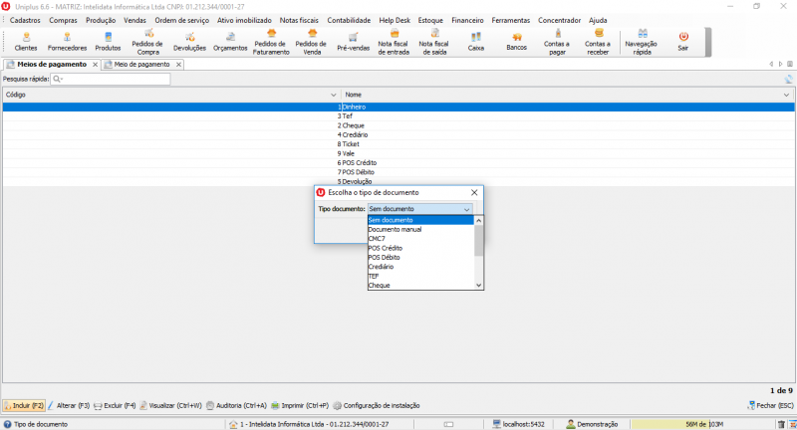
Task: Open Contas a receber
Action: pos(598,42)
